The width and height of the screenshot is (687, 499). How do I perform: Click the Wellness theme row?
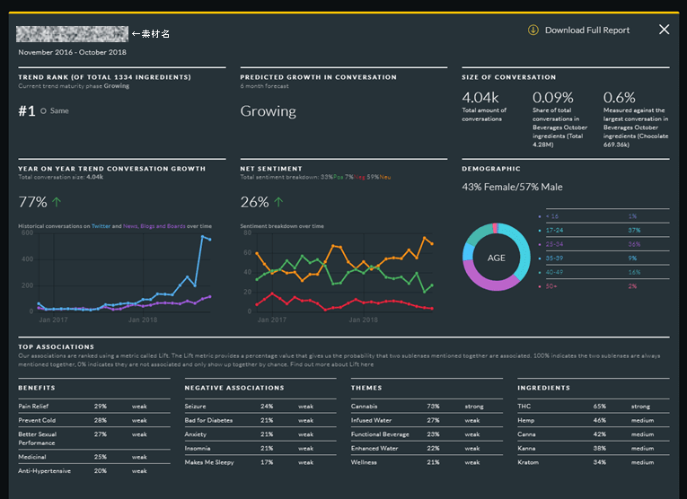(427, 462)
